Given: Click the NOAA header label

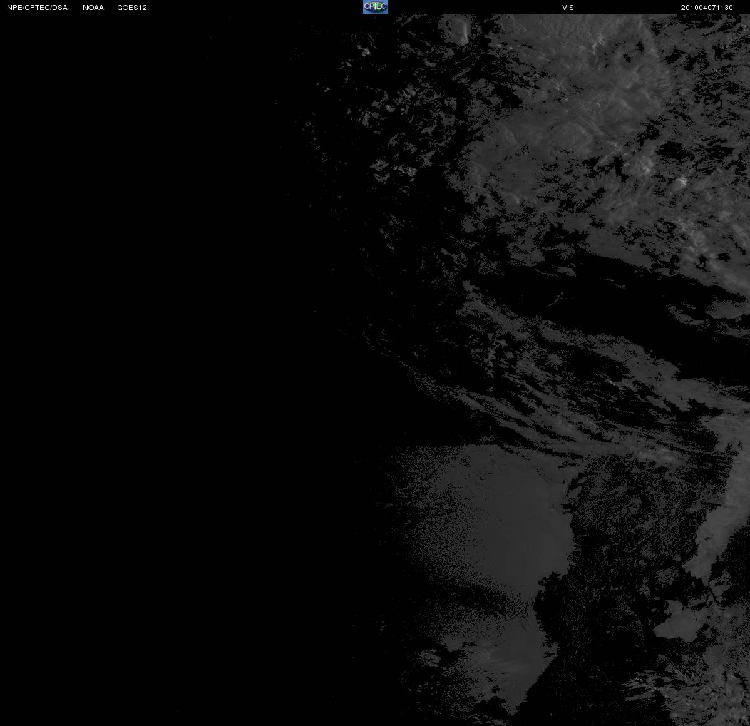Looking at the screenshot, I should (93, 8).
